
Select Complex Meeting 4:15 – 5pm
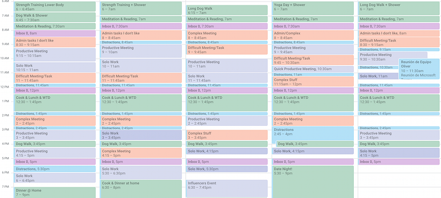click(x=141, y=153)
